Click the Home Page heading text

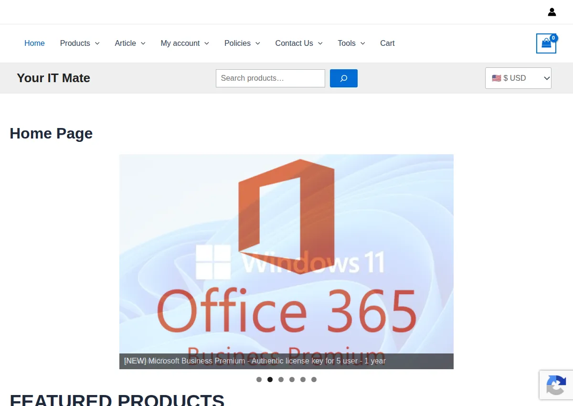[x=51, y=134]
